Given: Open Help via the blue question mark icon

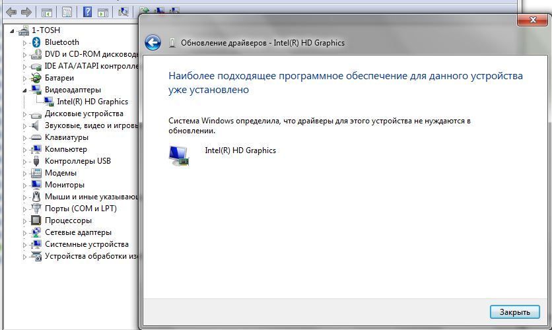Looking at the screenshot, I should pyautogui.click(x=87, y=13).
